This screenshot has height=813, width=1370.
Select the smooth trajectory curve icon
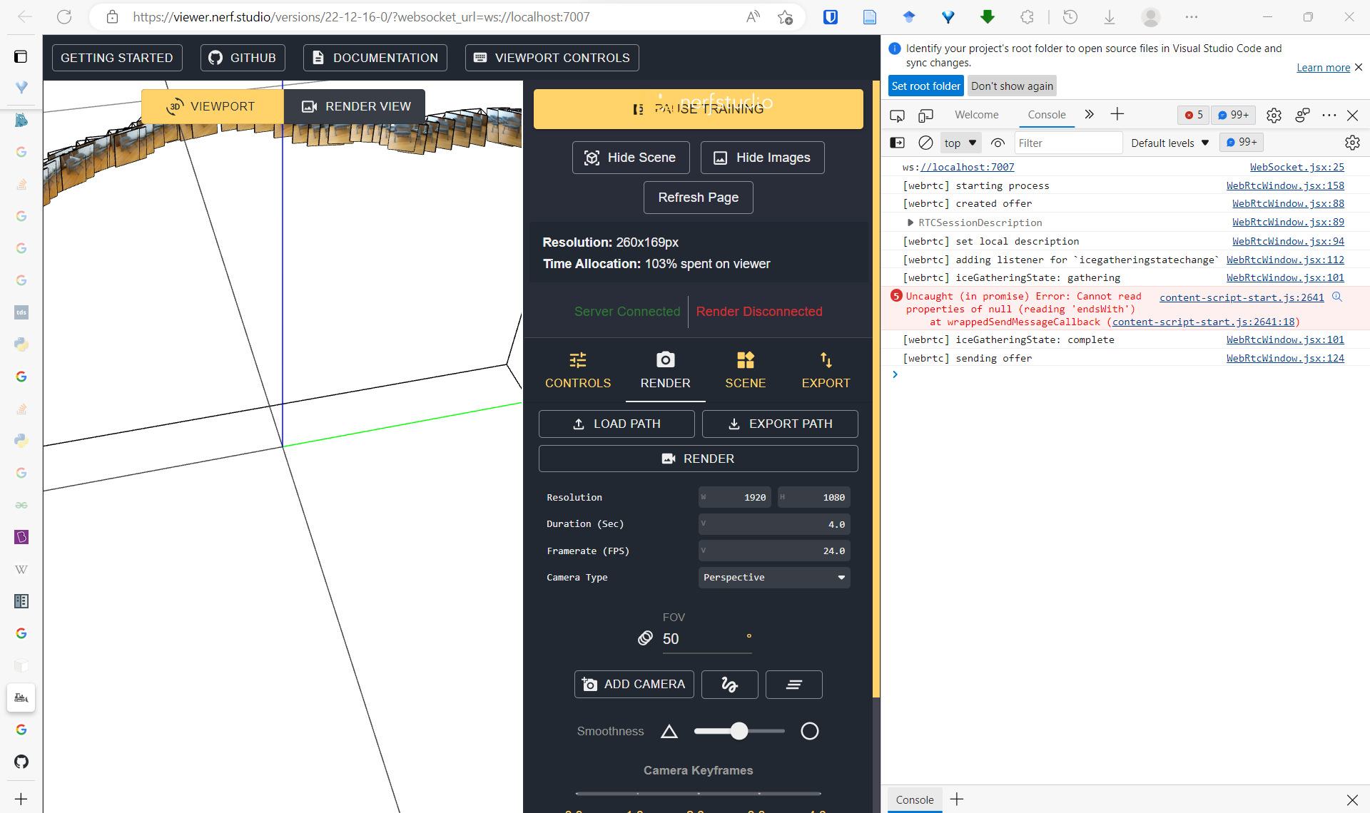click(x=729, y=684)
